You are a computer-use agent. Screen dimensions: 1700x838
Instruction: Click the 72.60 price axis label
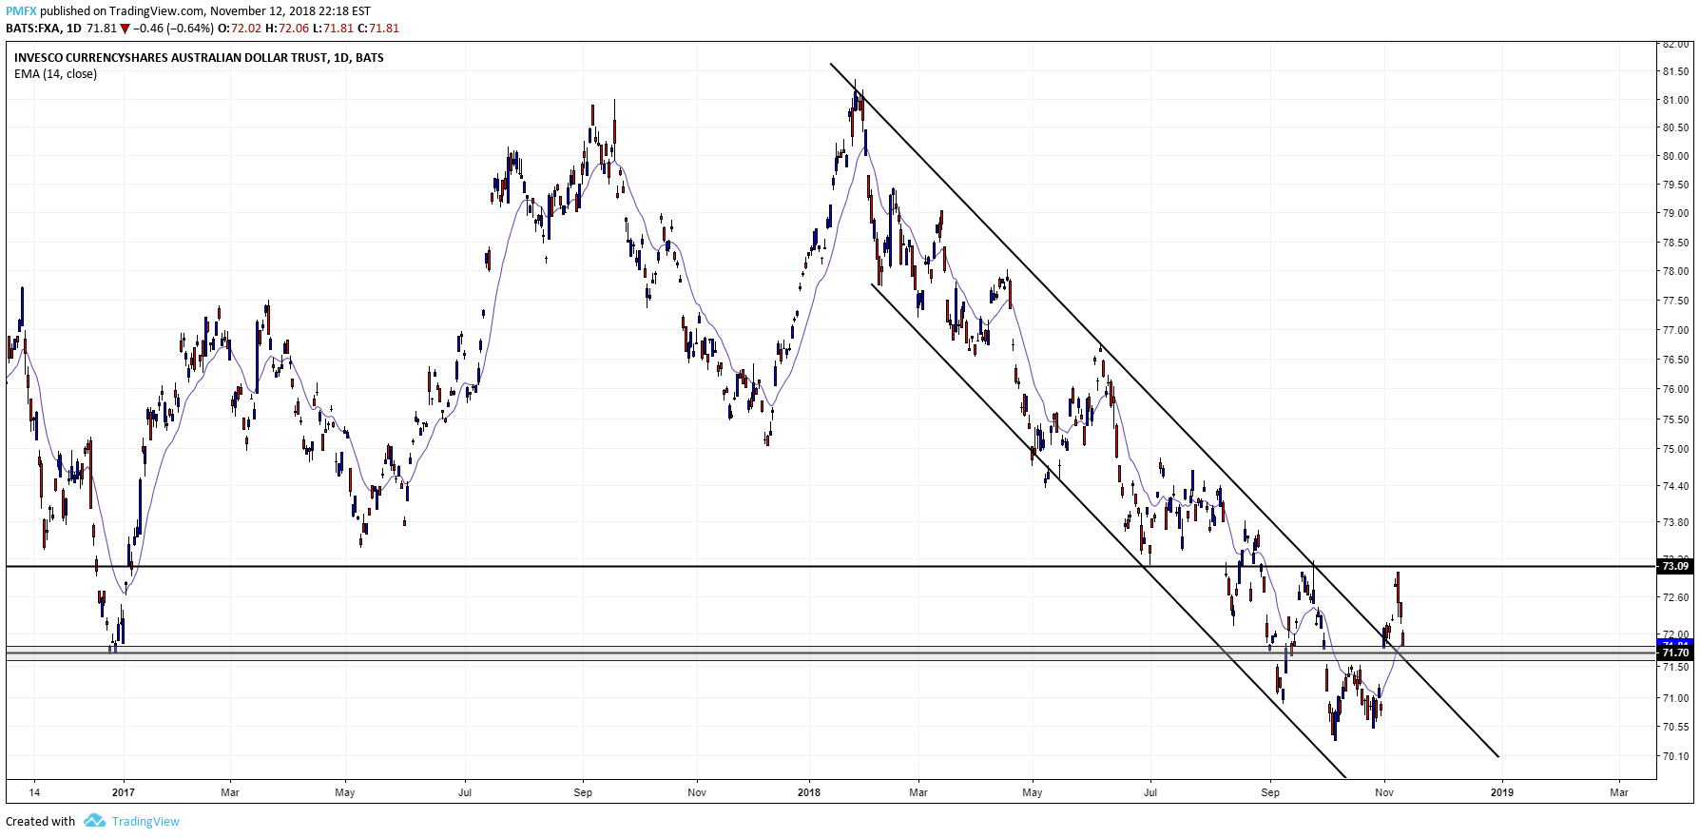tap(1676, 598)
